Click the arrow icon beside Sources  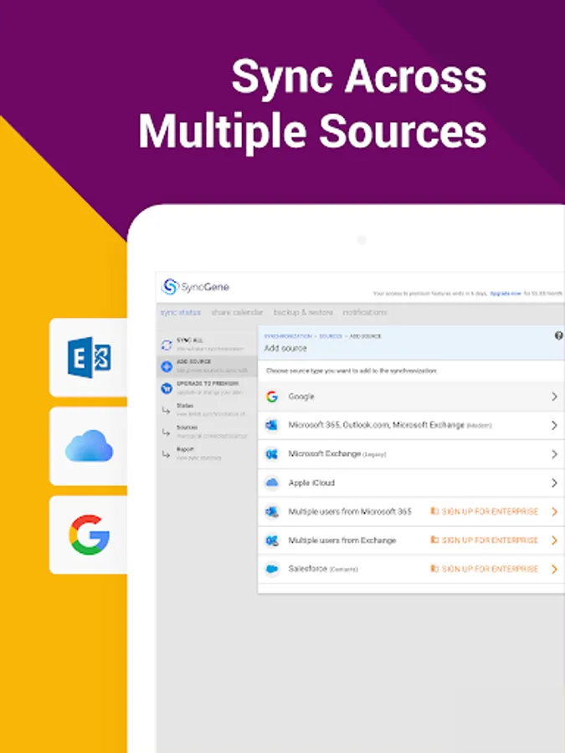point(167,433)
